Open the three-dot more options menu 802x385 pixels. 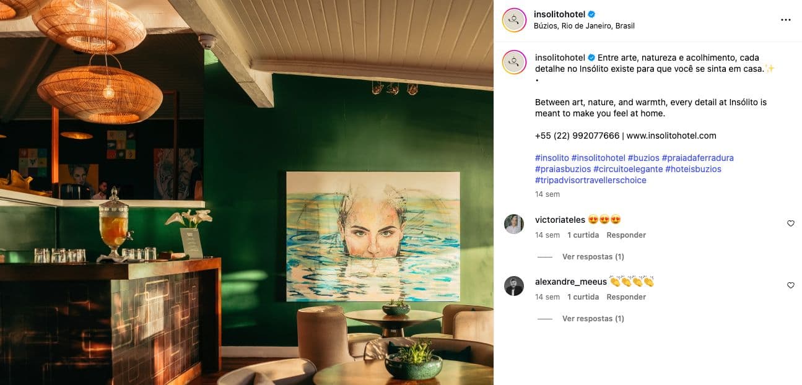785,20
